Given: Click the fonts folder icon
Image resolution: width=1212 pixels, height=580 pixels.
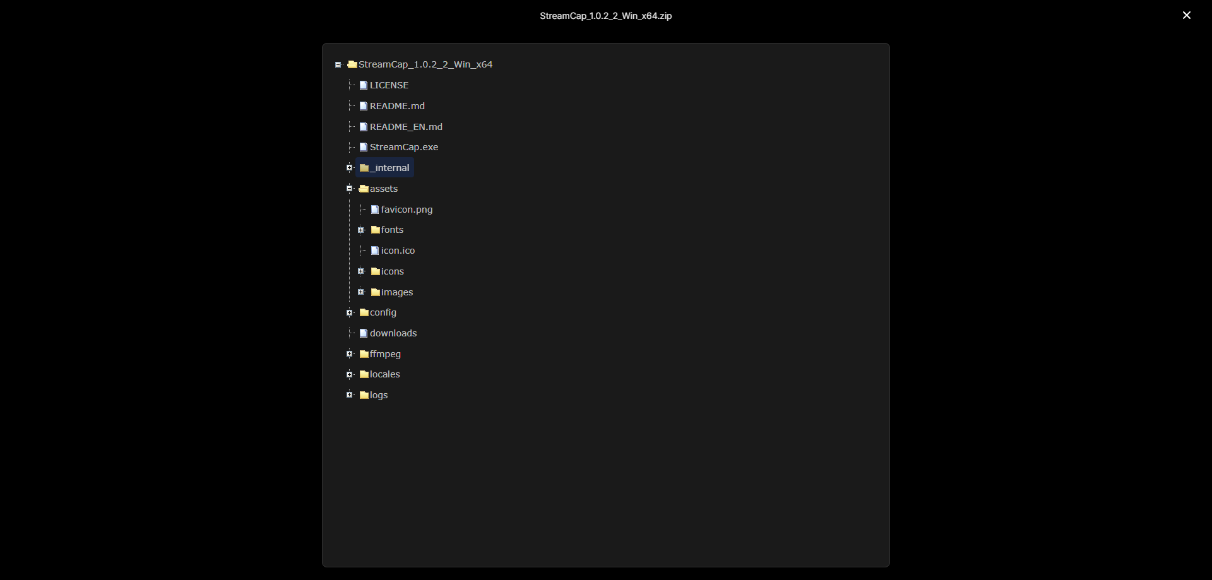Looking at the screenshot, I should pyautogui.click(x=376, y=230).
